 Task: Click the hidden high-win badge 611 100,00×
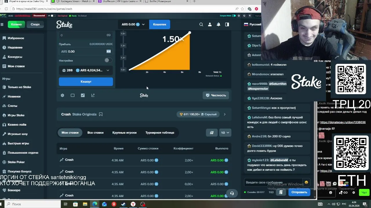pos(198,114)
